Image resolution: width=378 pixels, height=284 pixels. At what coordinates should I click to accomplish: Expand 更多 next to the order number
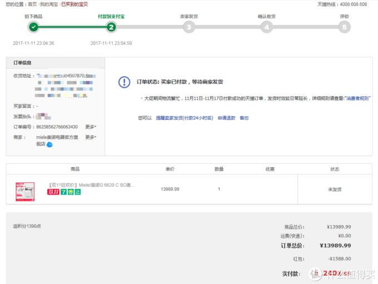(x=91, y=127)
